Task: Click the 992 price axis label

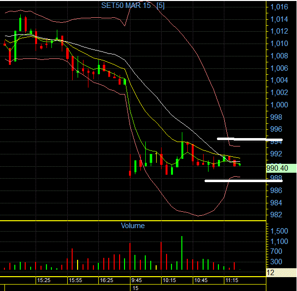Action: [x=276, y=154]
